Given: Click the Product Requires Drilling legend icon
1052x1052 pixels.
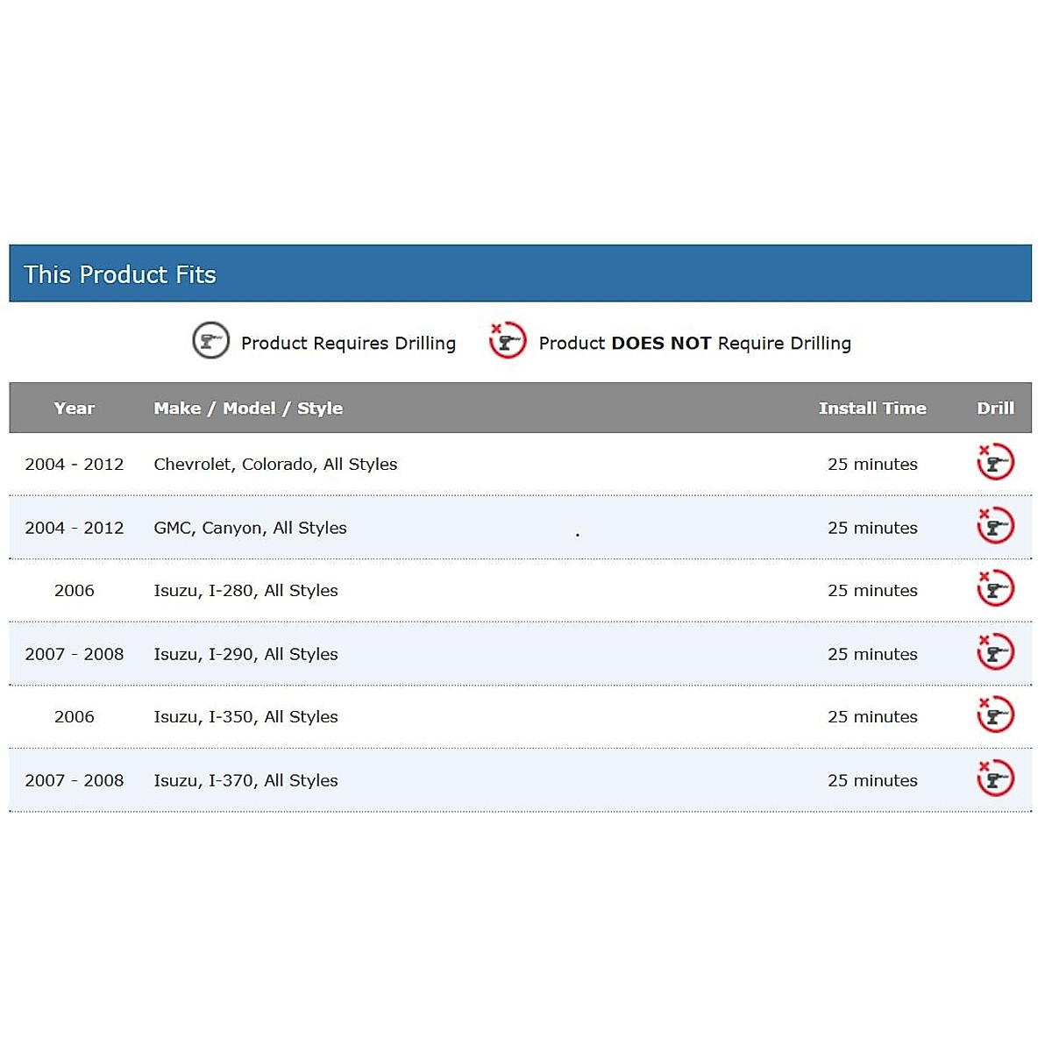Looking at the screenshot, I should pyautogui.click(x=210, y=341).
